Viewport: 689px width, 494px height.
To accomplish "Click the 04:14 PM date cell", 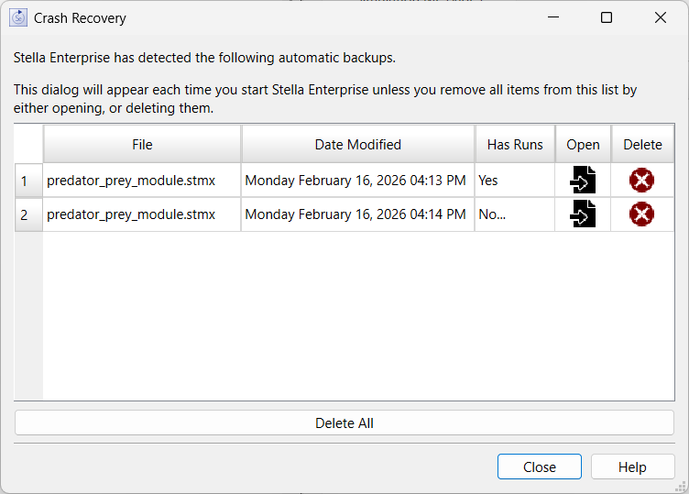I will coord(356,214).
